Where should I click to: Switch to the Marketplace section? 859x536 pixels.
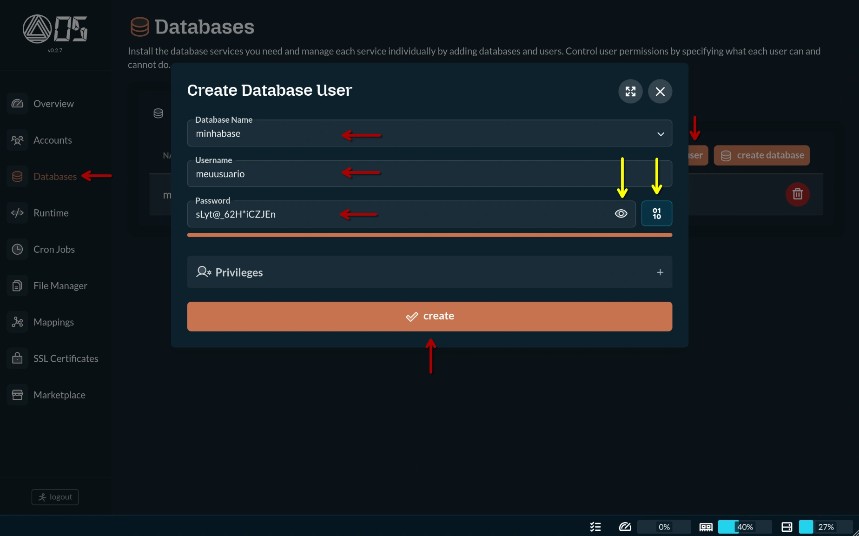pyautogui.click(x=59, y=394)
